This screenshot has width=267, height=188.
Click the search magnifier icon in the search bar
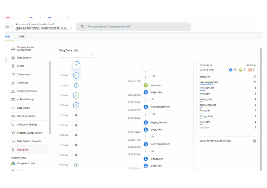[x=82, y=27]
